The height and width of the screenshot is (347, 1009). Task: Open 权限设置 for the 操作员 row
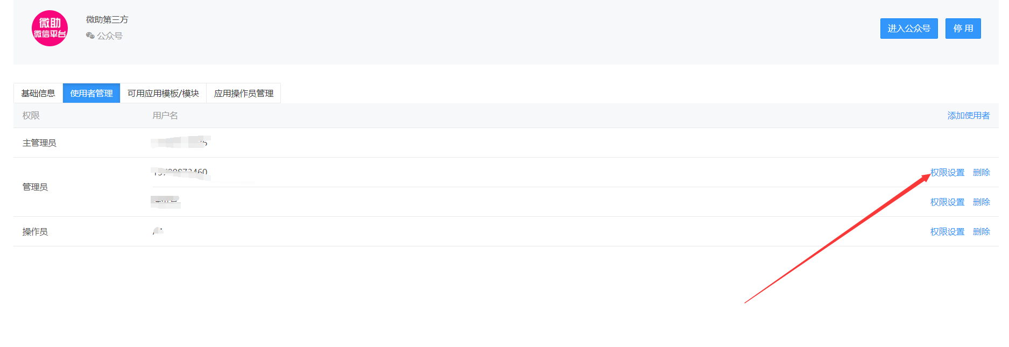(947, 231)
